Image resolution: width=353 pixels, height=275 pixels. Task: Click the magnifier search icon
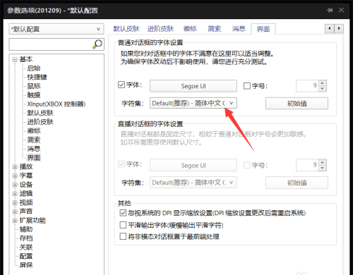97,44
